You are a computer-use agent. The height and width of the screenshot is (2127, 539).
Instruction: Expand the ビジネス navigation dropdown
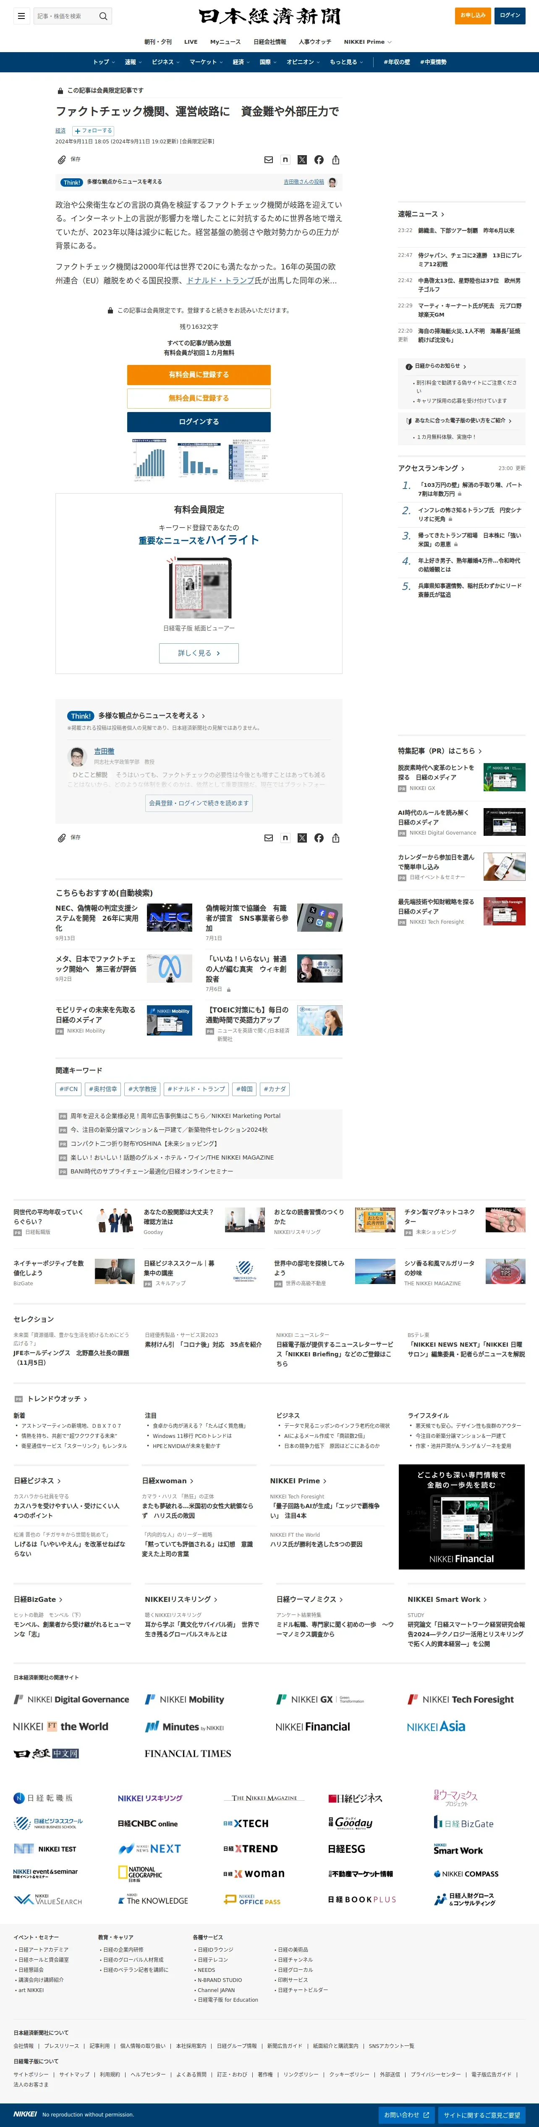pyautogui.click(x=166, y=62)
